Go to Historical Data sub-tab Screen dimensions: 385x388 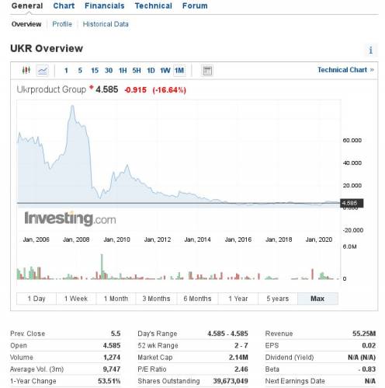coord(106,24)
